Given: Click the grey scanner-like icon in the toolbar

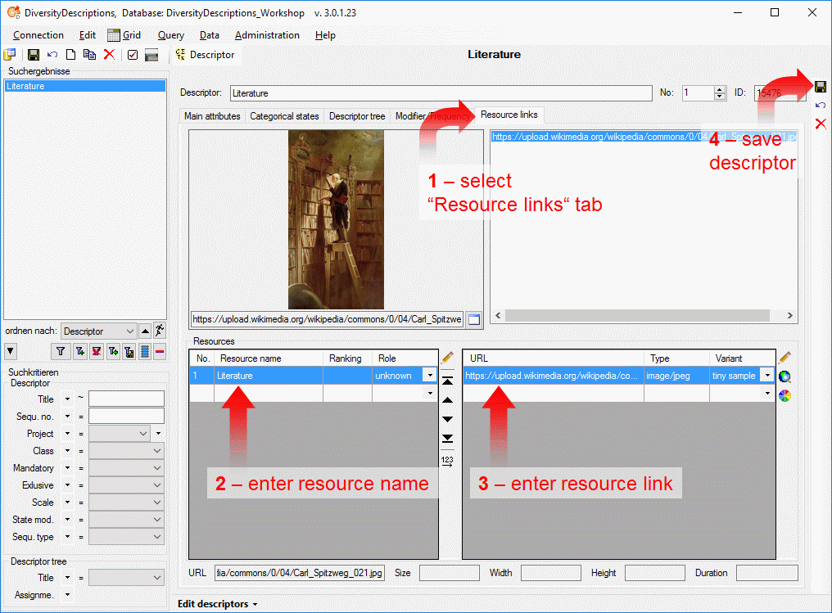Looking at the screenshot, I should coord(151,55).
